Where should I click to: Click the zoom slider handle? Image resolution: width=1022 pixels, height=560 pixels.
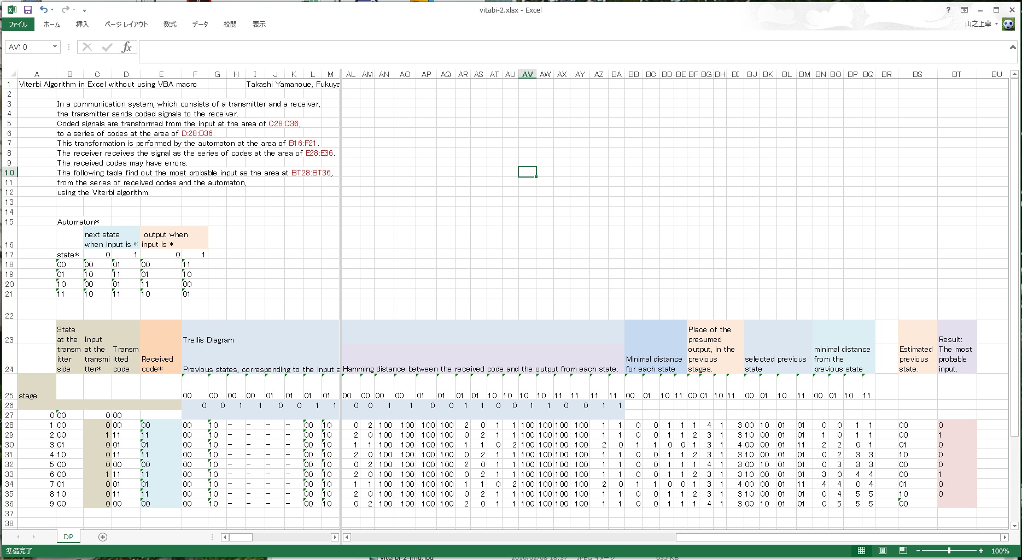[x=949, y=551]
